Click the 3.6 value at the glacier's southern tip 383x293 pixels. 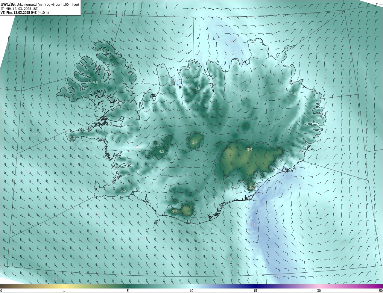[251, 188]
